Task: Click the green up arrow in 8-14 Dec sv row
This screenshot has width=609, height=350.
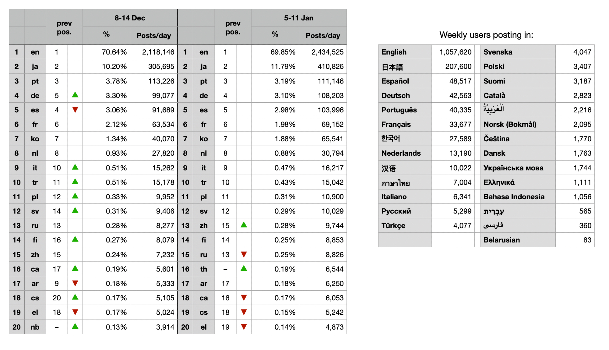Action: coord(75,210)
